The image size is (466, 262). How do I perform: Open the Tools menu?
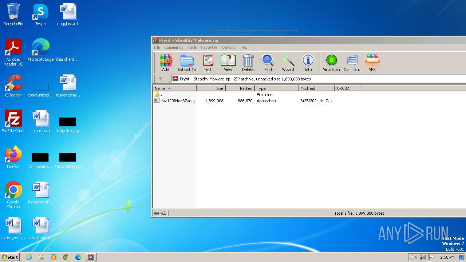point(192,47)
